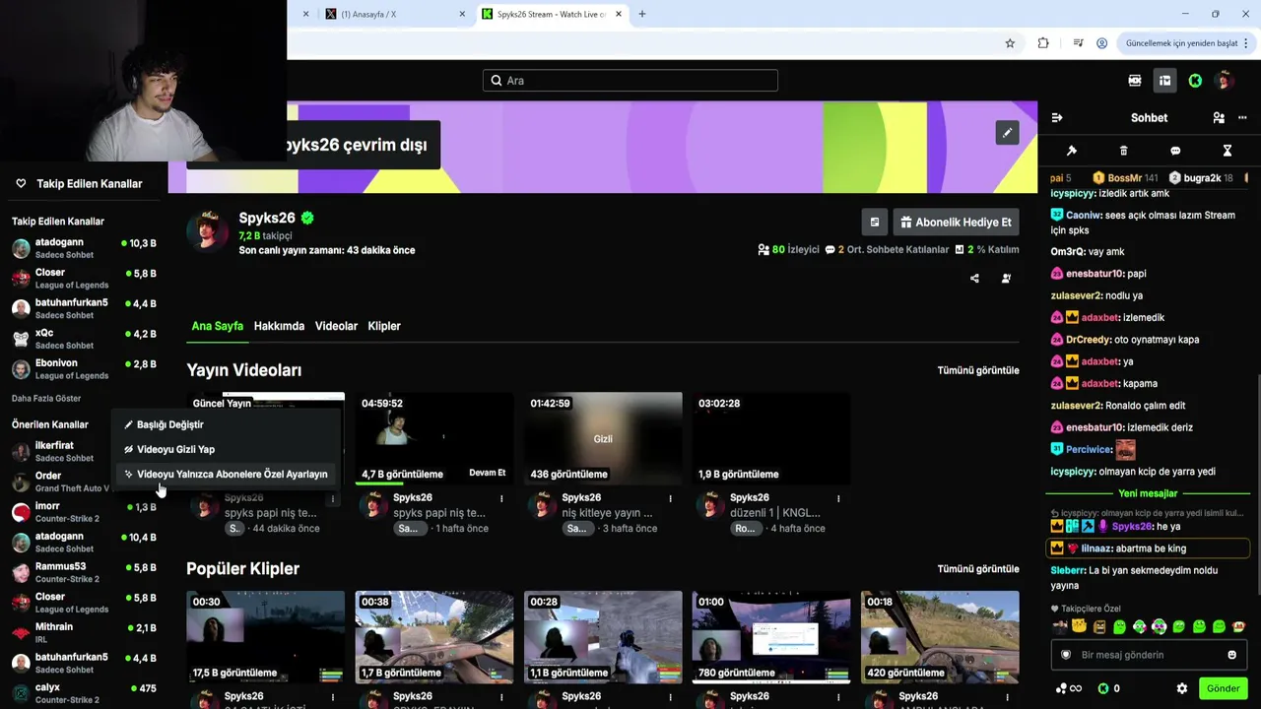Open the clips film icon in header
The height and width of the screenshot is (709, 1261).
(1135, 81)
